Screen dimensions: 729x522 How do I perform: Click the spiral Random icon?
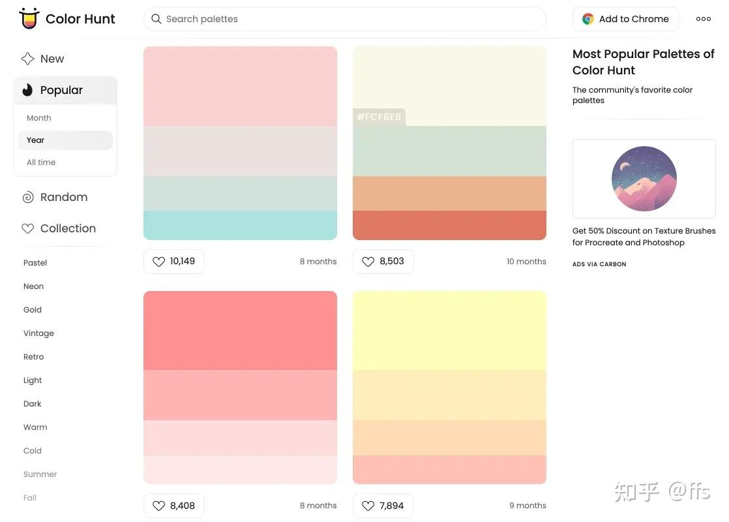tap(28, 197)
